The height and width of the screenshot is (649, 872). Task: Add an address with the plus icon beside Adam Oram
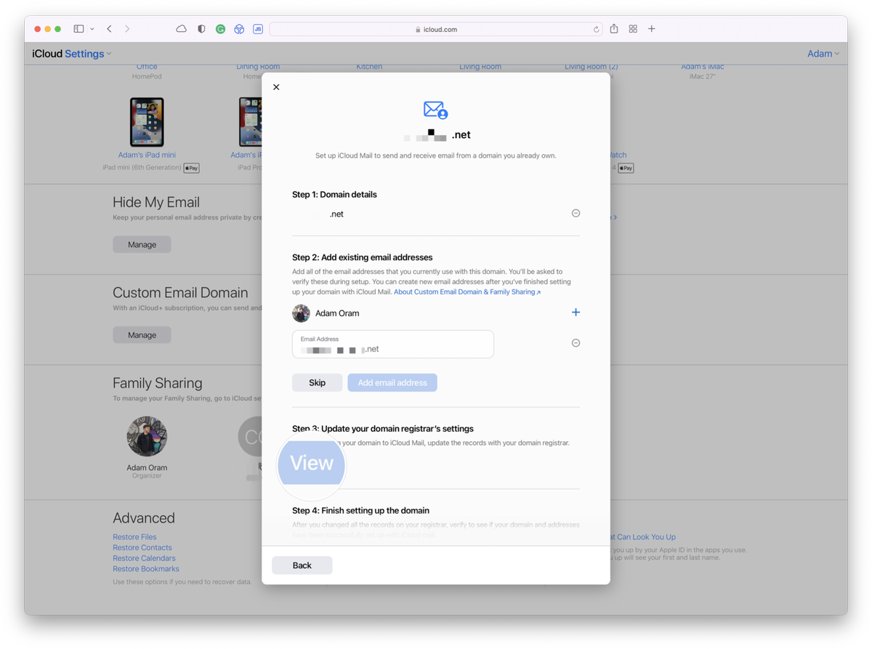576,313
